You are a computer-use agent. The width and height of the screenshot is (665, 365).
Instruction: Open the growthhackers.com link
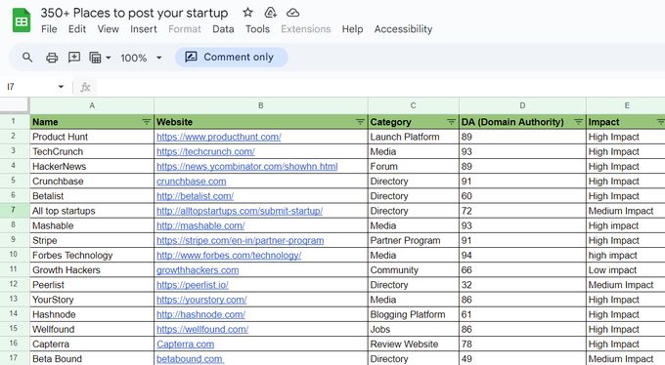click(x=198, y=270)
